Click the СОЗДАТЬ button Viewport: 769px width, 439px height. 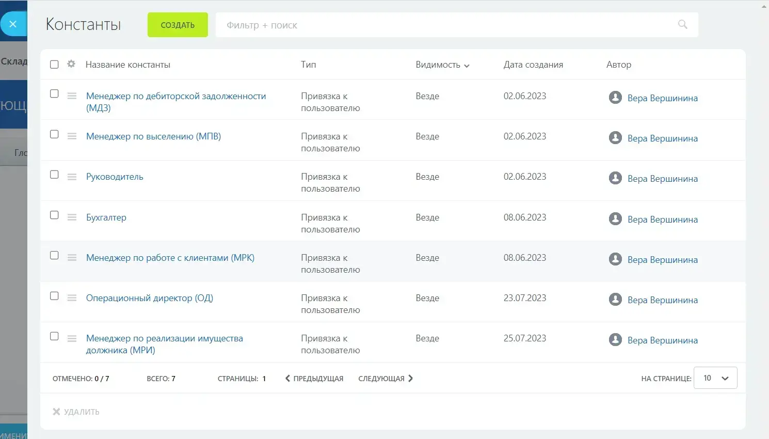pos(178,25)
